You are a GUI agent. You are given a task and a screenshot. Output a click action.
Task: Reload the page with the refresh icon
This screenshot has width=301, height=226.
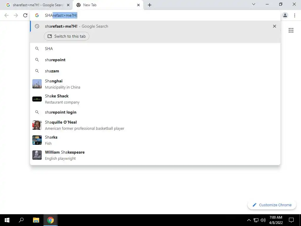point(25,15)
